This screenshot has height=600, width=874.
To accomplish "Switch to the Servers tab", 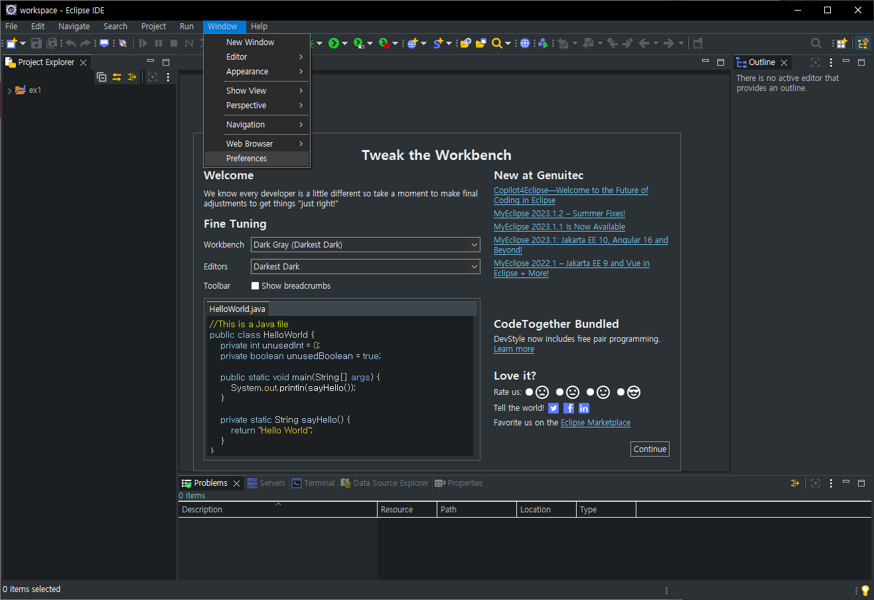I will point(266,483).
